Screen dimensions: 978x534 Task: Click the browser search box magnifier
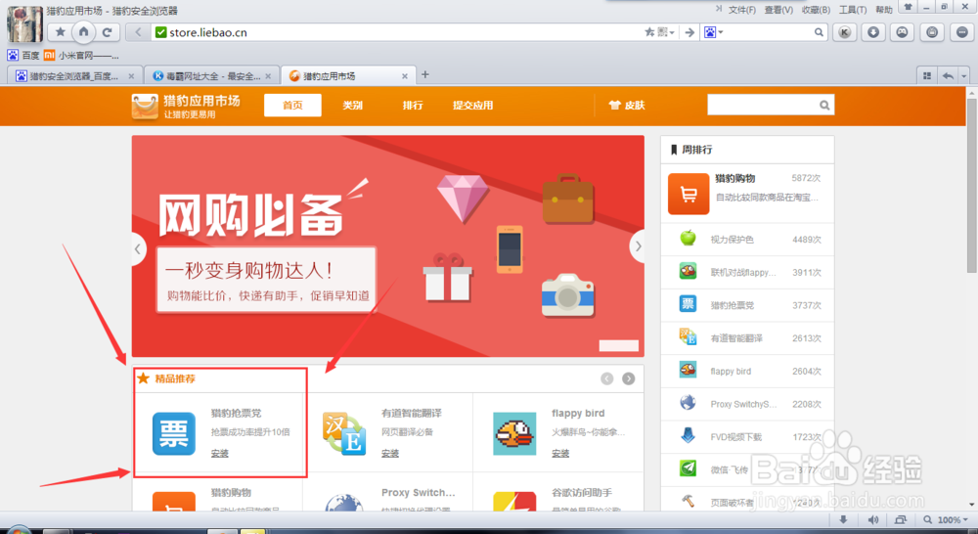point(819,32)
